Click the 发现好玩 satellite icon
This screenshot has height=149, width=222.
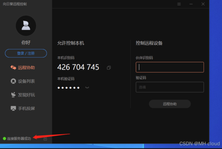(13, 95)
